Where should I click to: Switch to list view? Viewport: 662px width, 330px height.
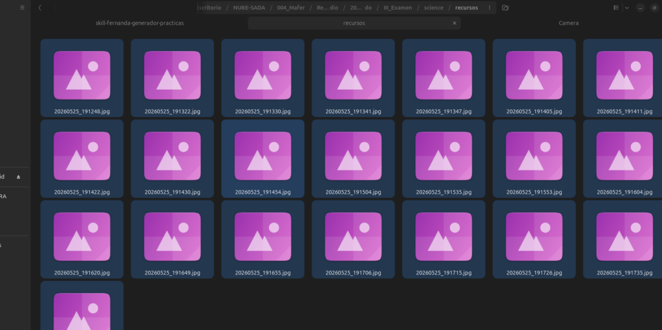(x=616, y=8)
